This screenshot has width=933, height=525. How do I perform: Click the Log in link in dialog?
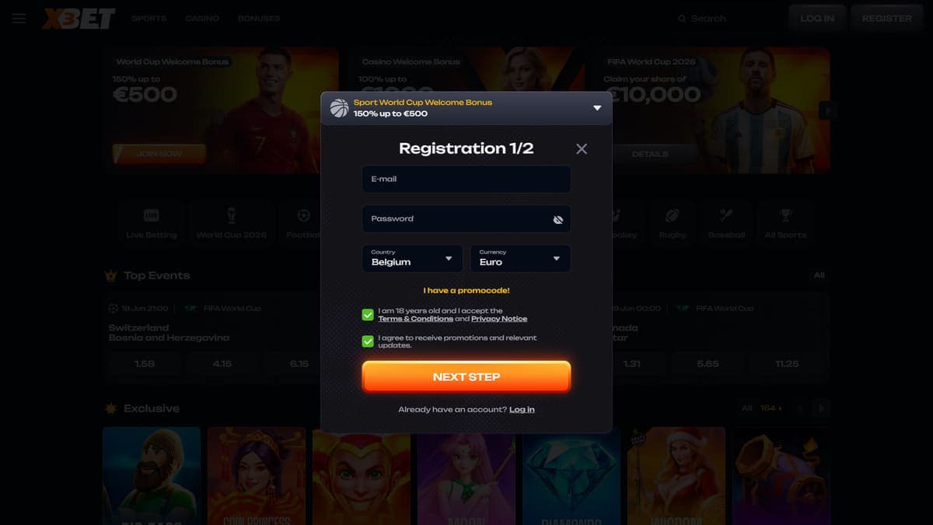(x=522, y=409)
